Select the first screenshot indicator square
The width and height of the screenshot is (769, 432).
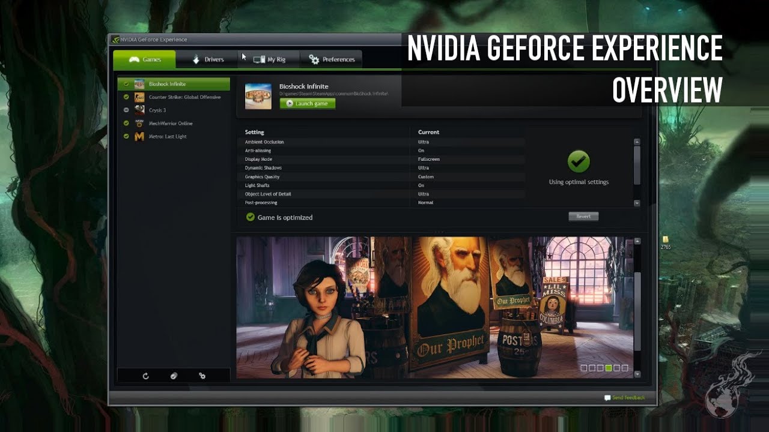point(584,368)
